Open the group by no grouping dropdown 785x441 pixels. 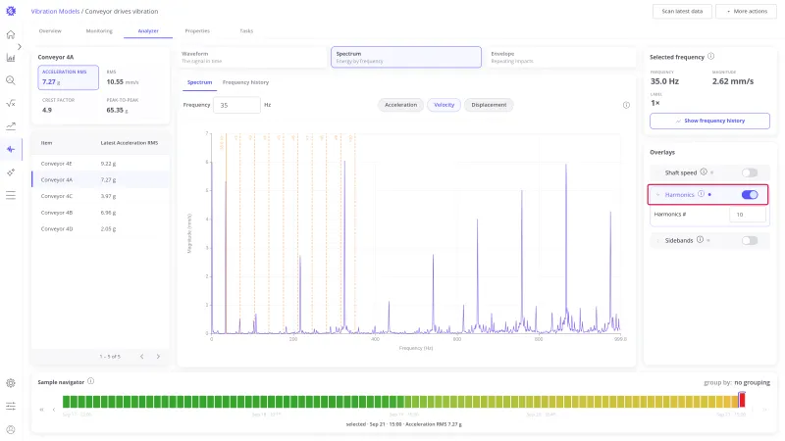click(752, 382)
